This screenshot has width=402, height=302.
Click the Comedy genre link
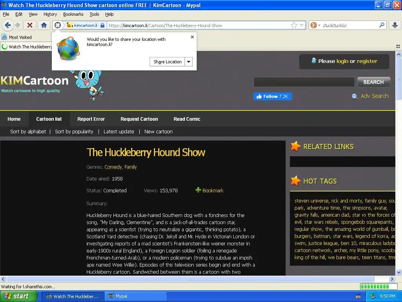coord(113,167)
